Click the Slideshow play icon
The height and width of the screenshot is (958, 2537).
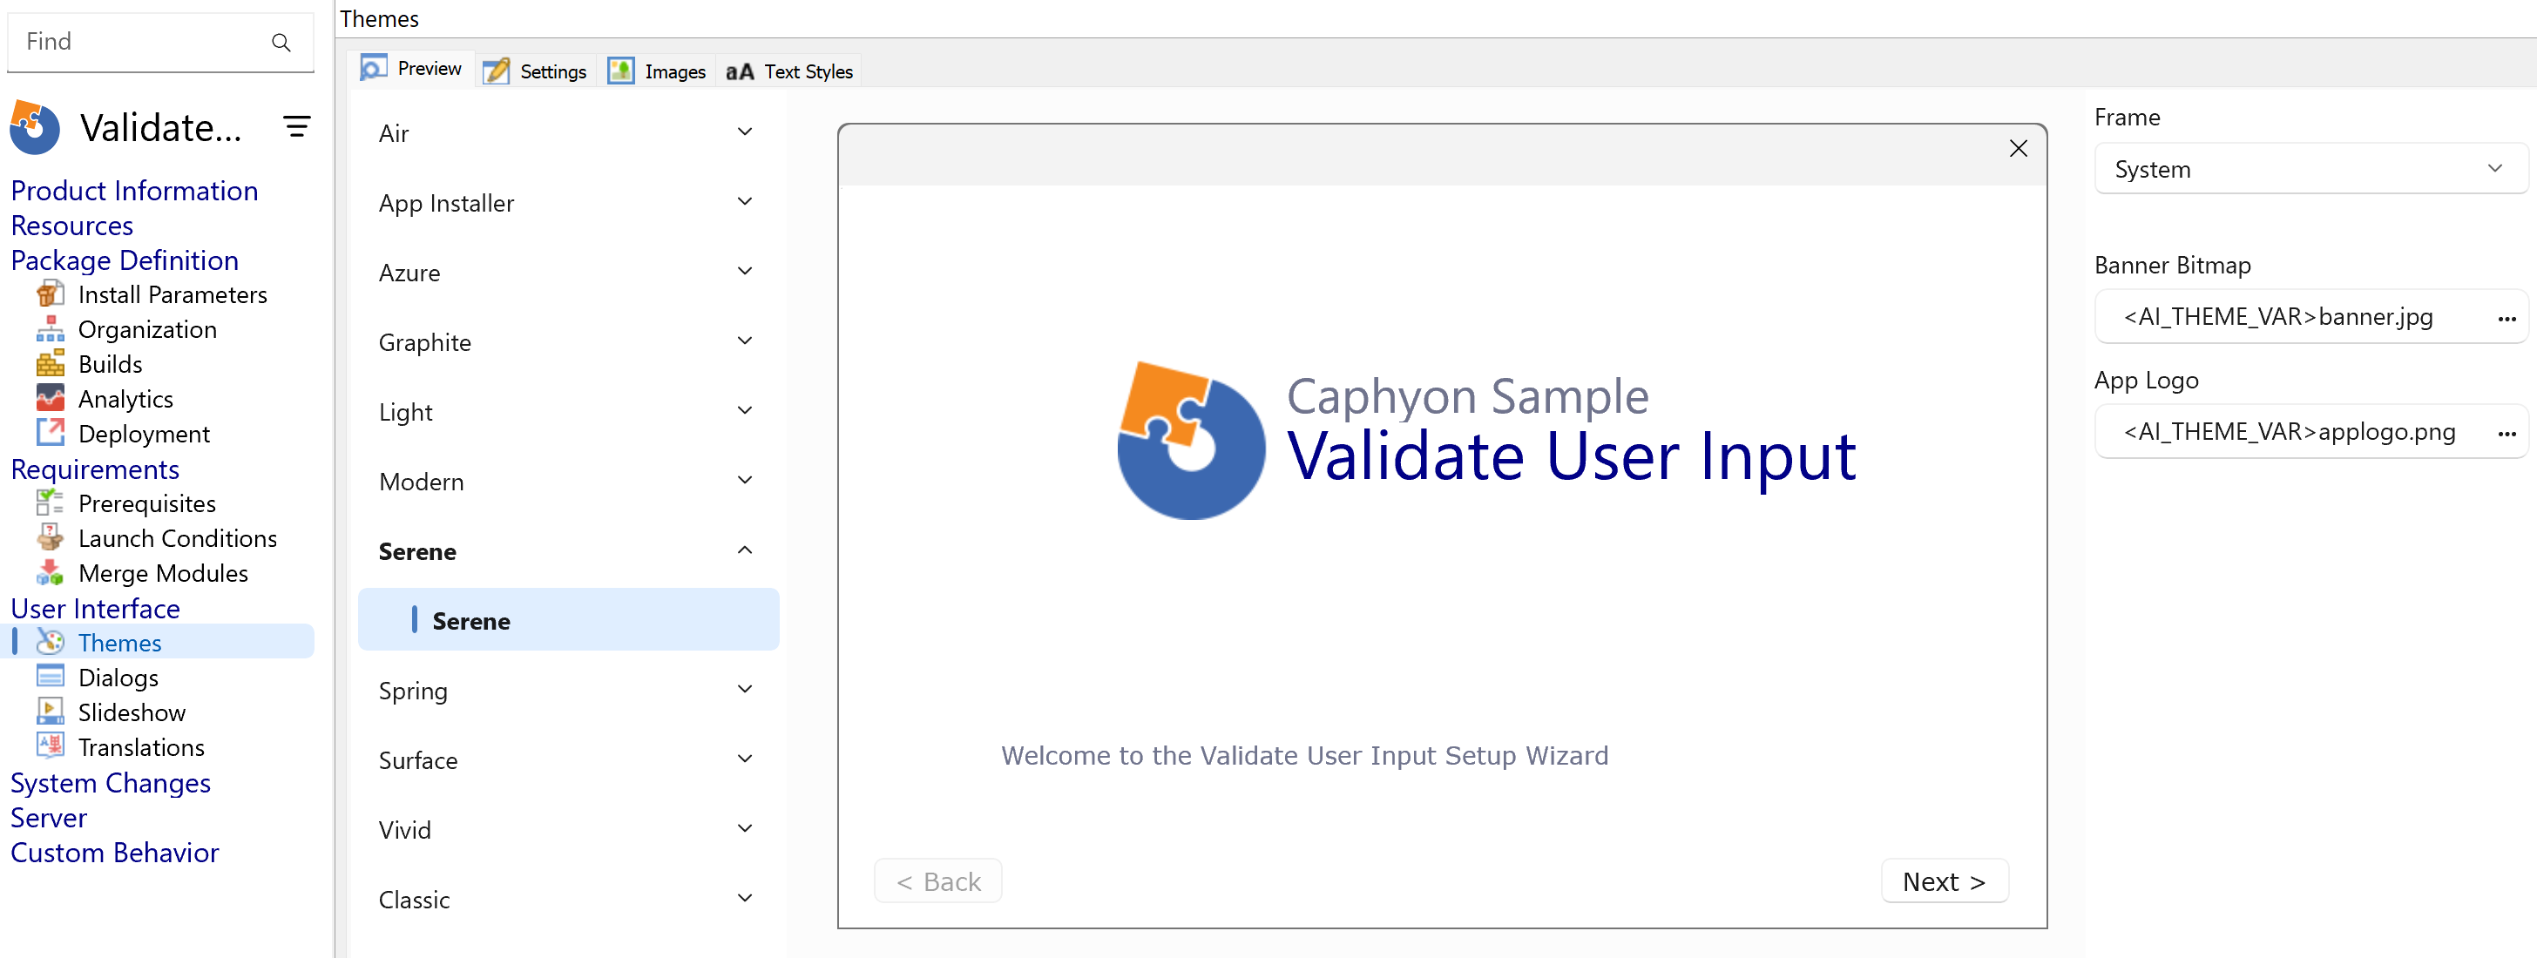pos(51,711)
